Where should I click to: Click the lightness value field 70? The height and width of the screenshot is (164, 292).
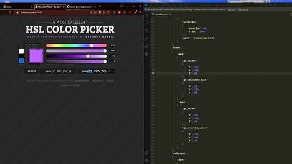[112, 56]
